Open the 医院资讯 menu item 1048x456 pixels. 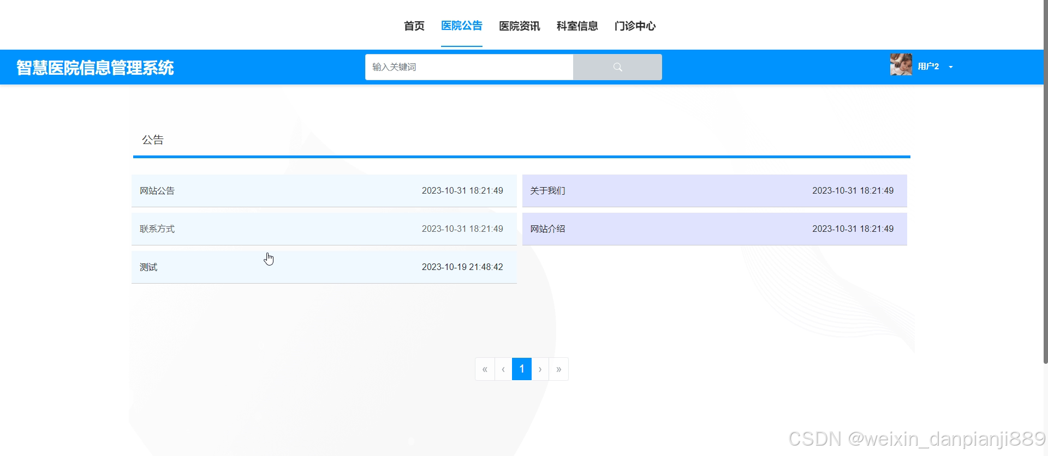[520, 26]
